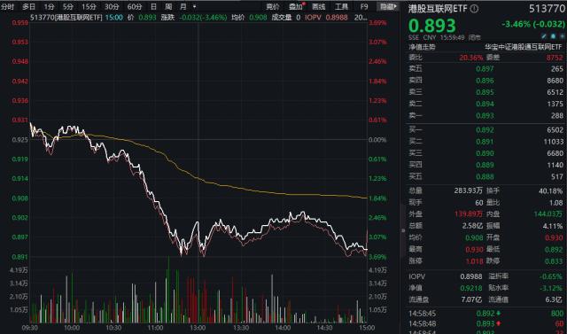Switch to 分时 chart tab
The image size is (567, 334).
click(8, 6)
